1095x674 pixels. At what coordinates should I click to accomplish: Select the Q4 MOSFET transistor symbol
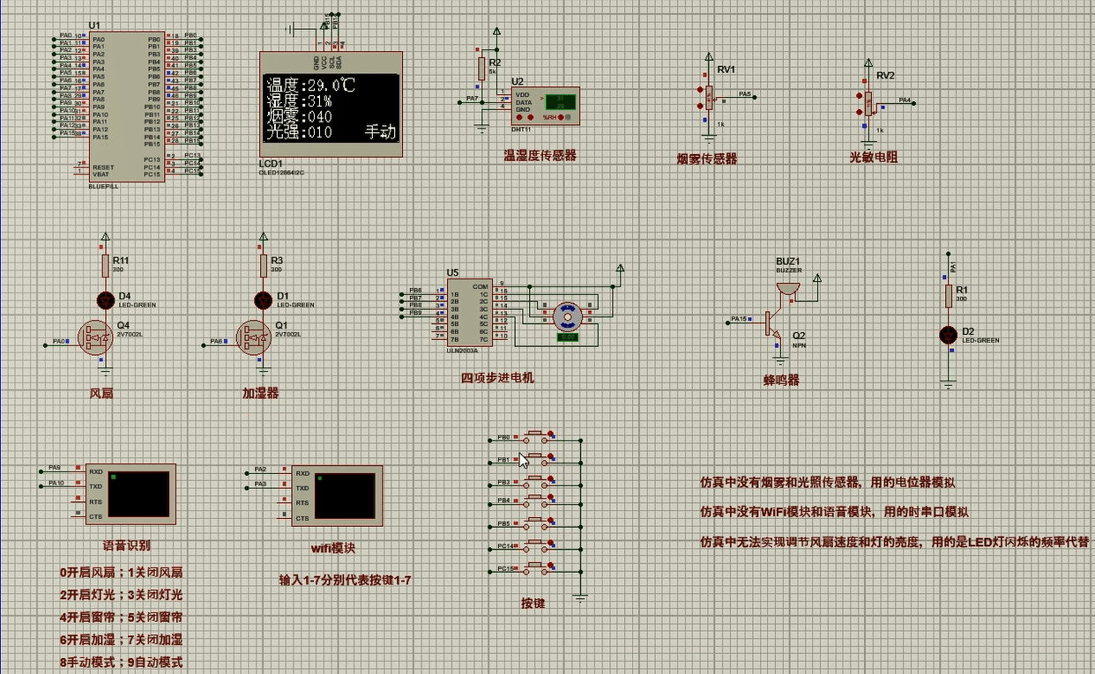click(x=94, y=337)
